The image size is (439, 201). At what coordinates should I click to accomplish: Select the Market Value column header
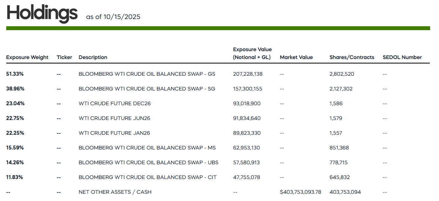296,57
